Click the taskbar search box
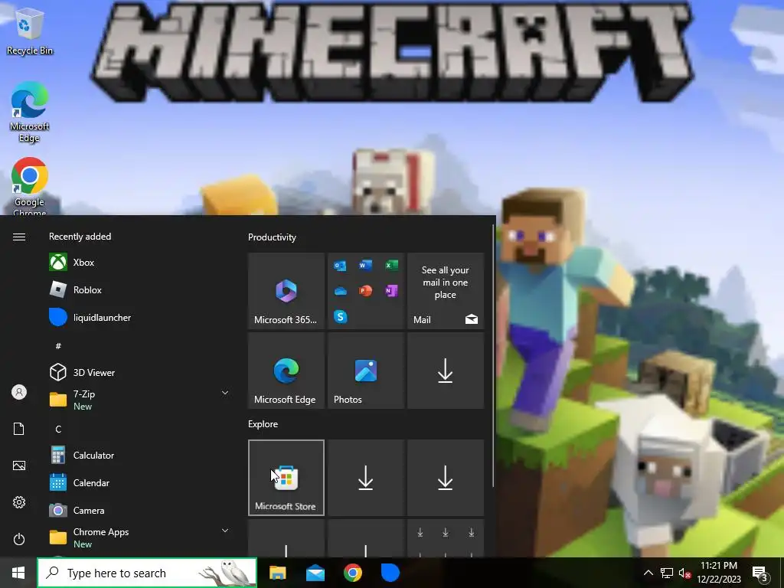Image resolution: width=784 pixels, height=588 pixels. (x=147, y=573)
